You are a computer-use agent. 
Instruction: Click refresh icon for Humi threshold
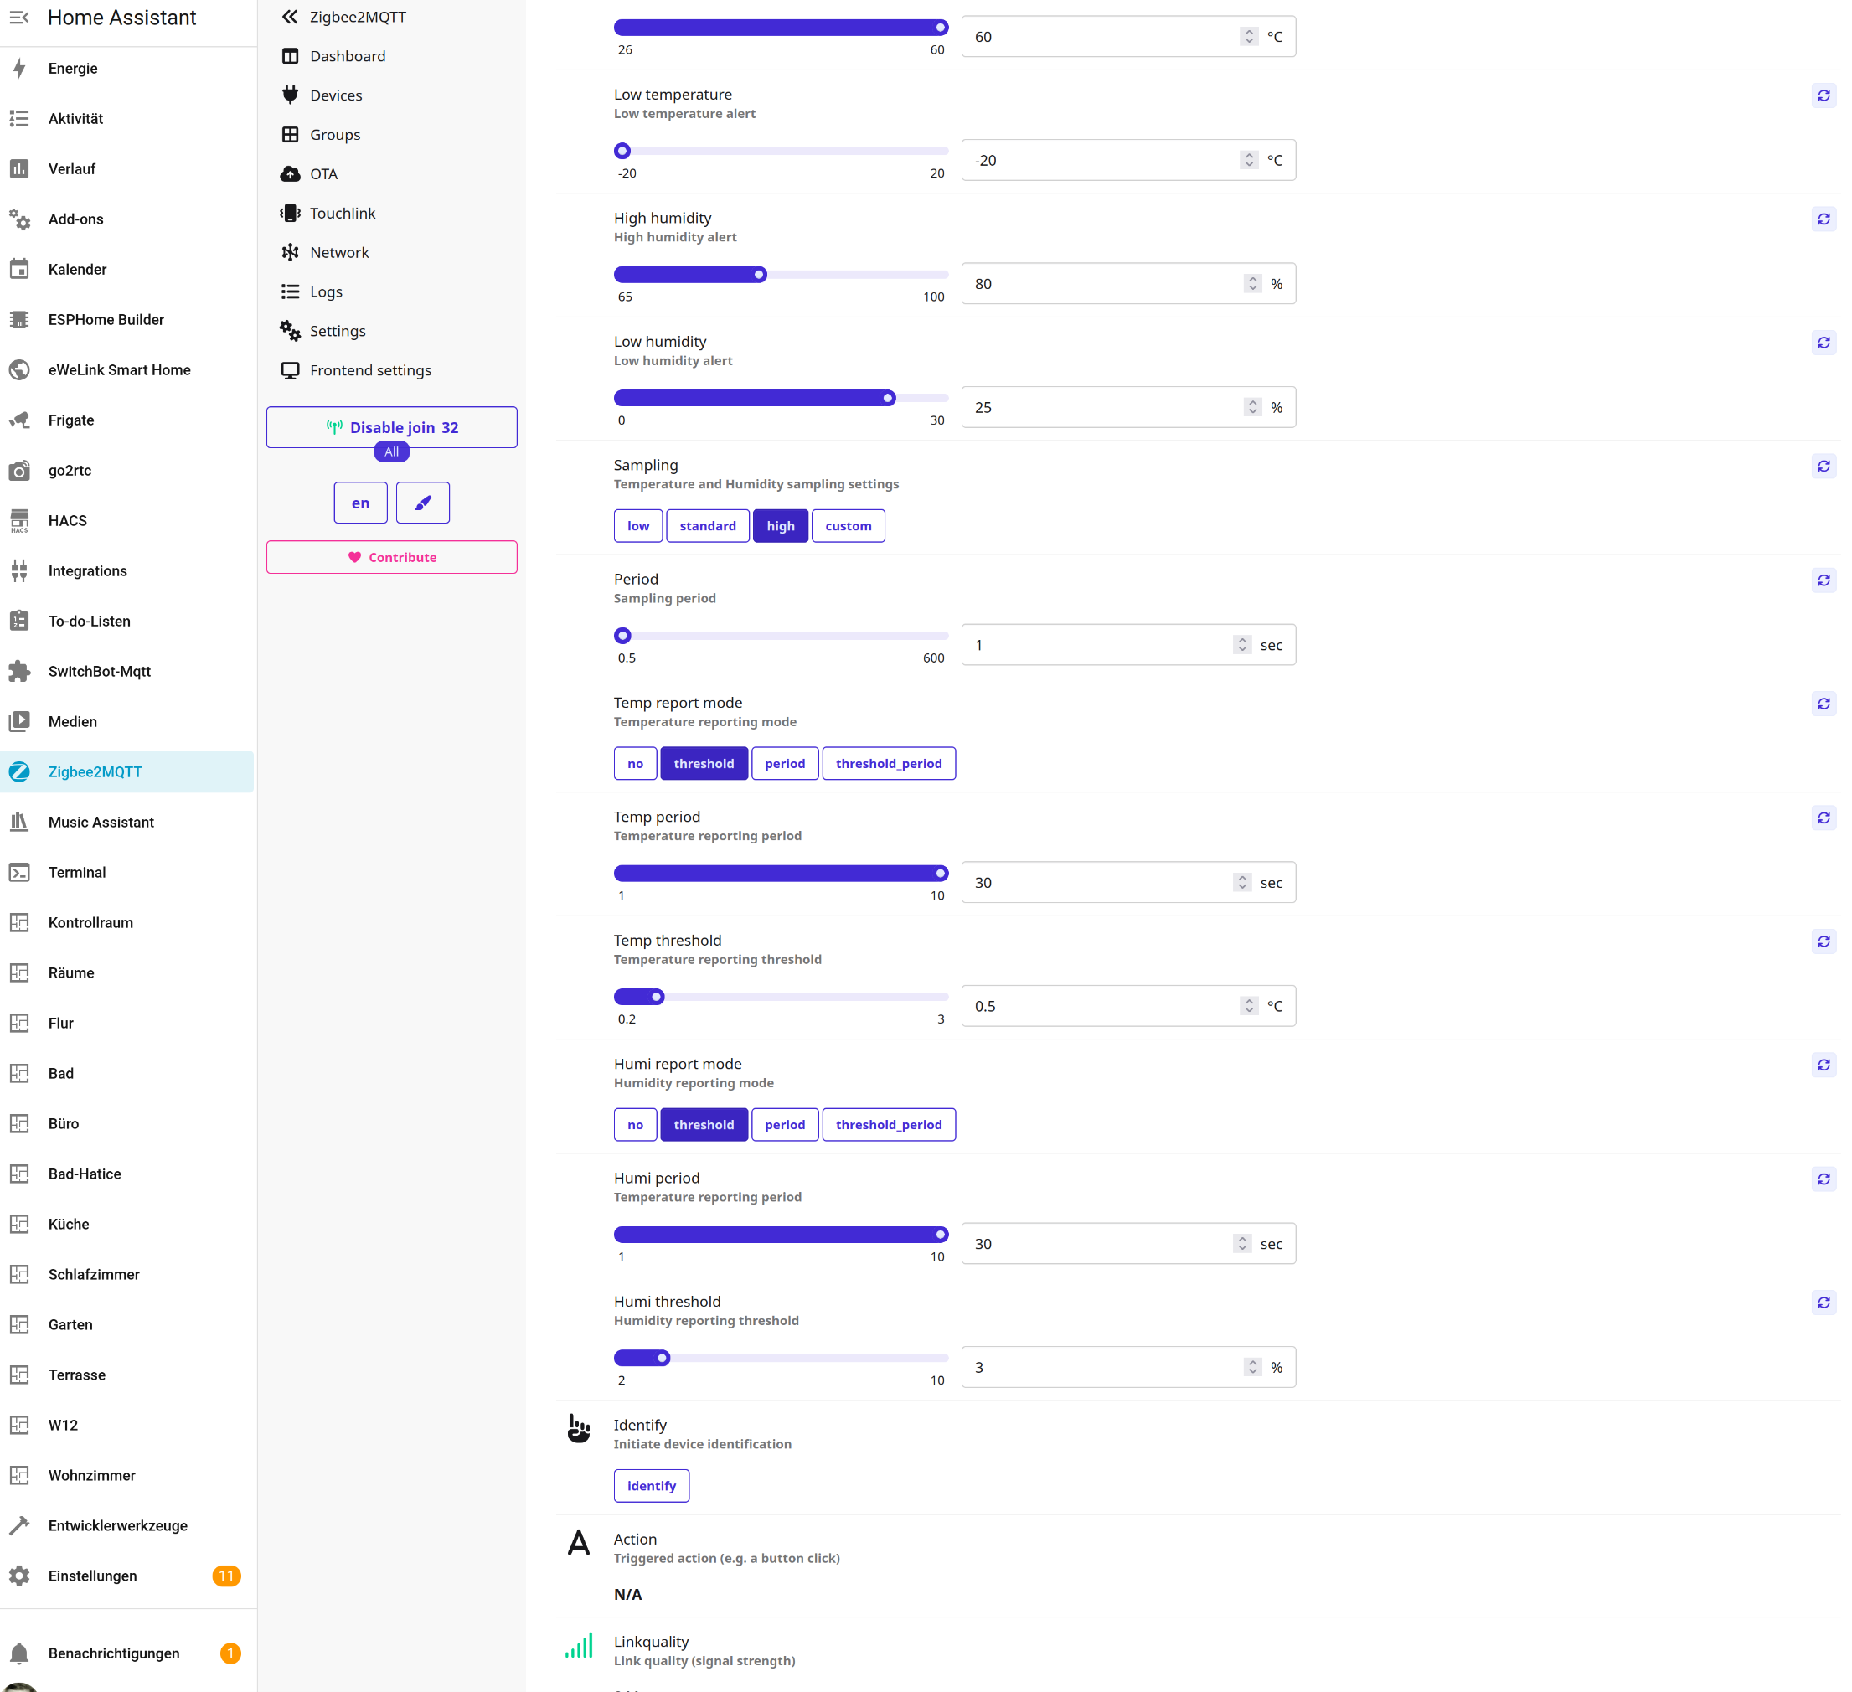pos(1823,1303)
